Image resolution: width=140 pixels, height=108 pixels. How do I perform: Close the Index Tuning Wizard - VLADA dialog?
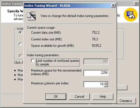point(113,6)
